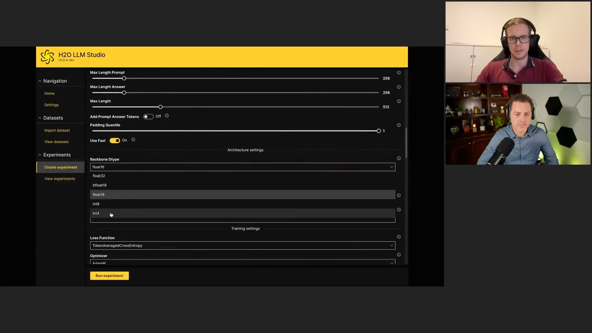Go to Home page
This screenshot has height=333, width=592.
coord(50,94)
